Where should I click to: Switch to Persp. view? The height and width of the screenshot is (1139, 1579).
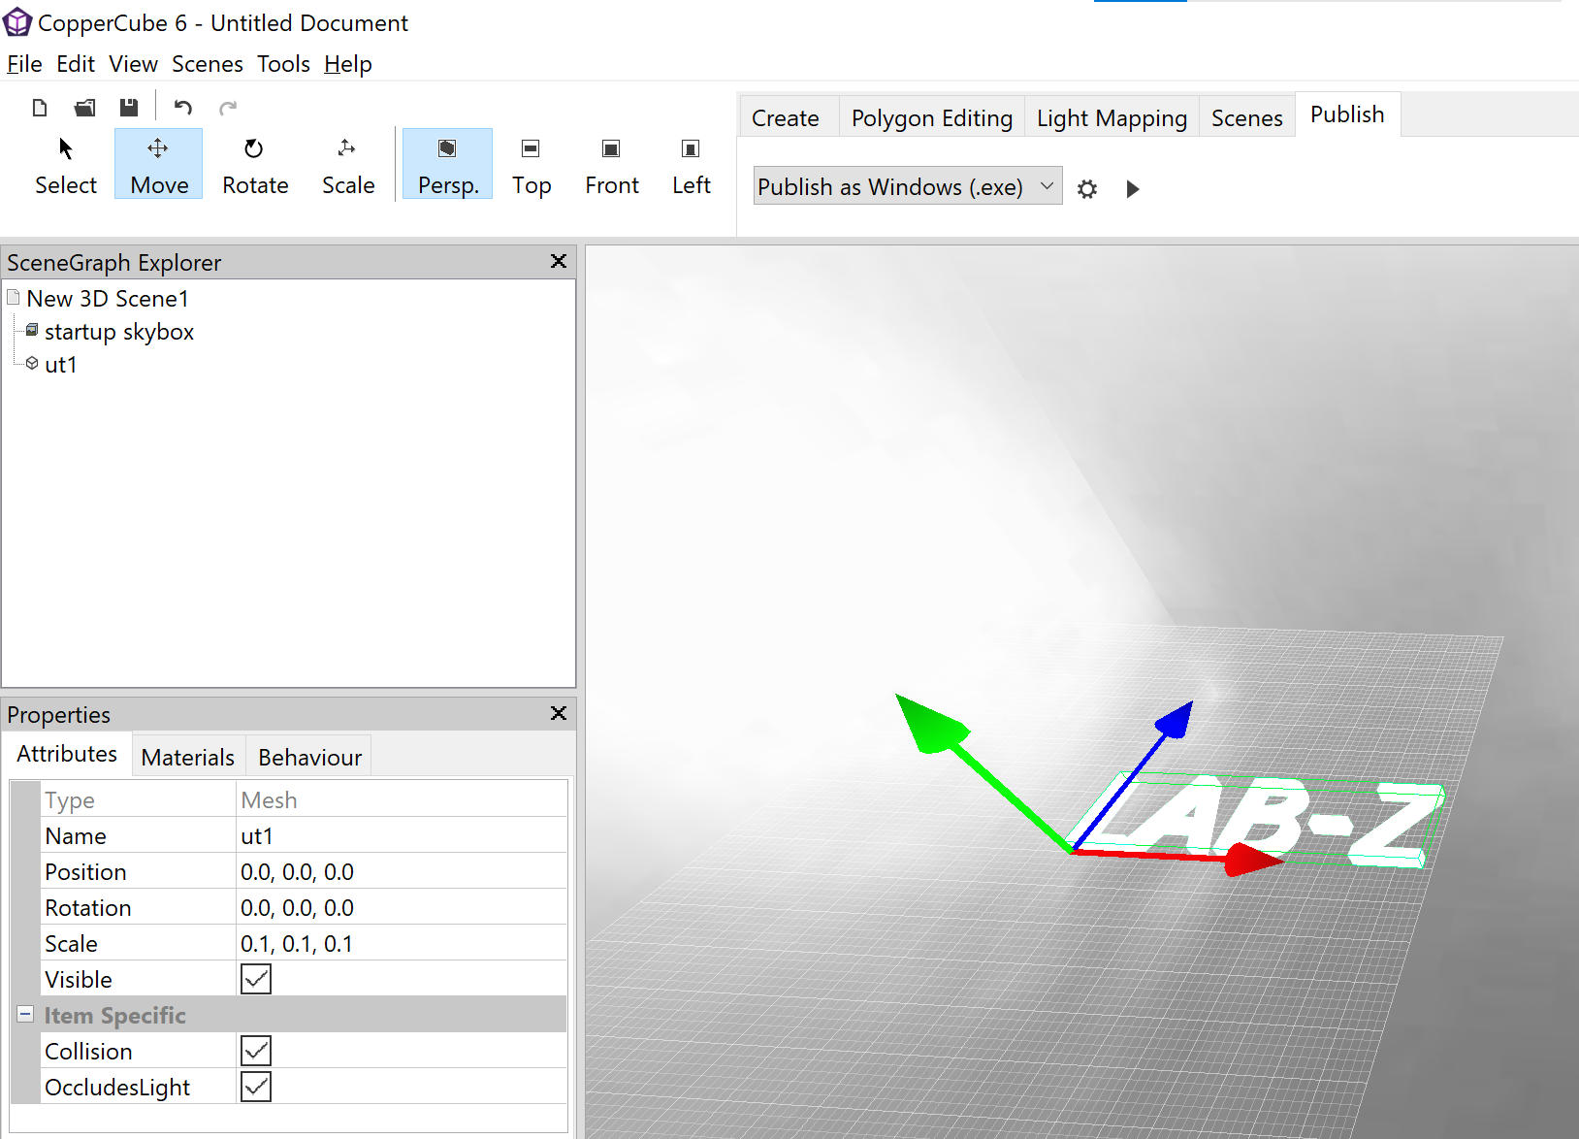click(x=448, y=165)
